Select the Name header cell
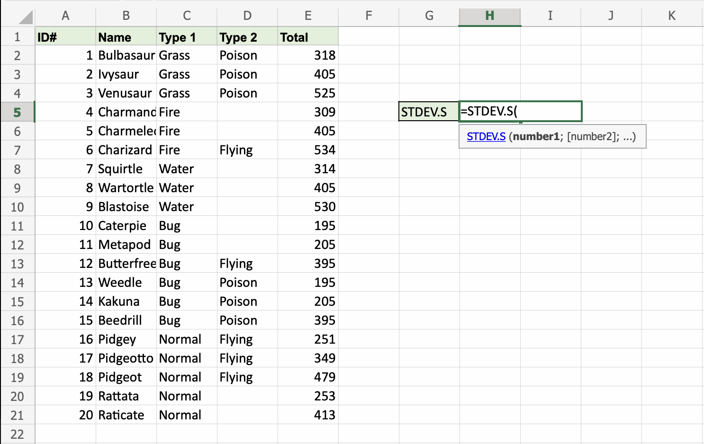704x444 pixels. click(x=126, y=36)
